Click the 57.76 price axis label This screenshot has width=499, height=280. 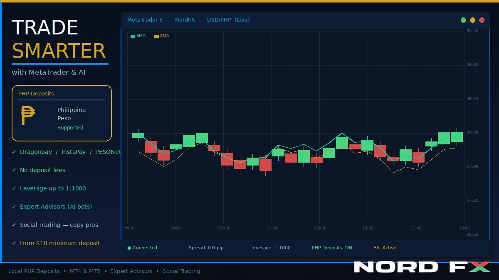(472, 133)
